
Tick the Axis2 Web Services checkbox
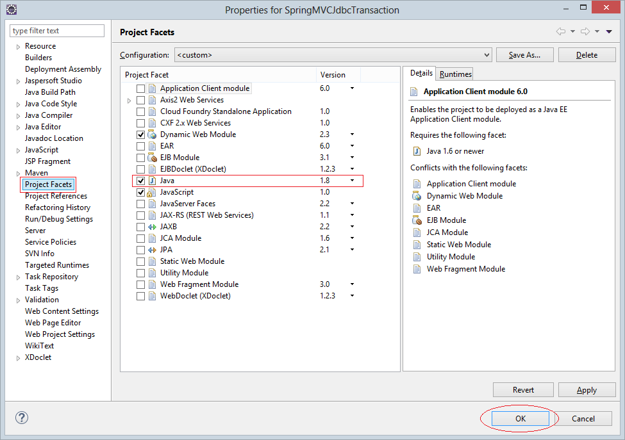pos(140,100)
